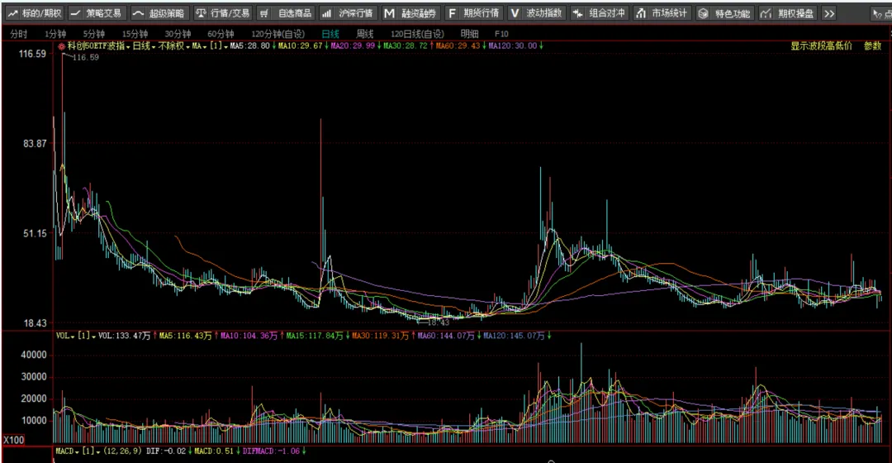
Task: Open the 超级策略 toolbar button
Action: 159,13
